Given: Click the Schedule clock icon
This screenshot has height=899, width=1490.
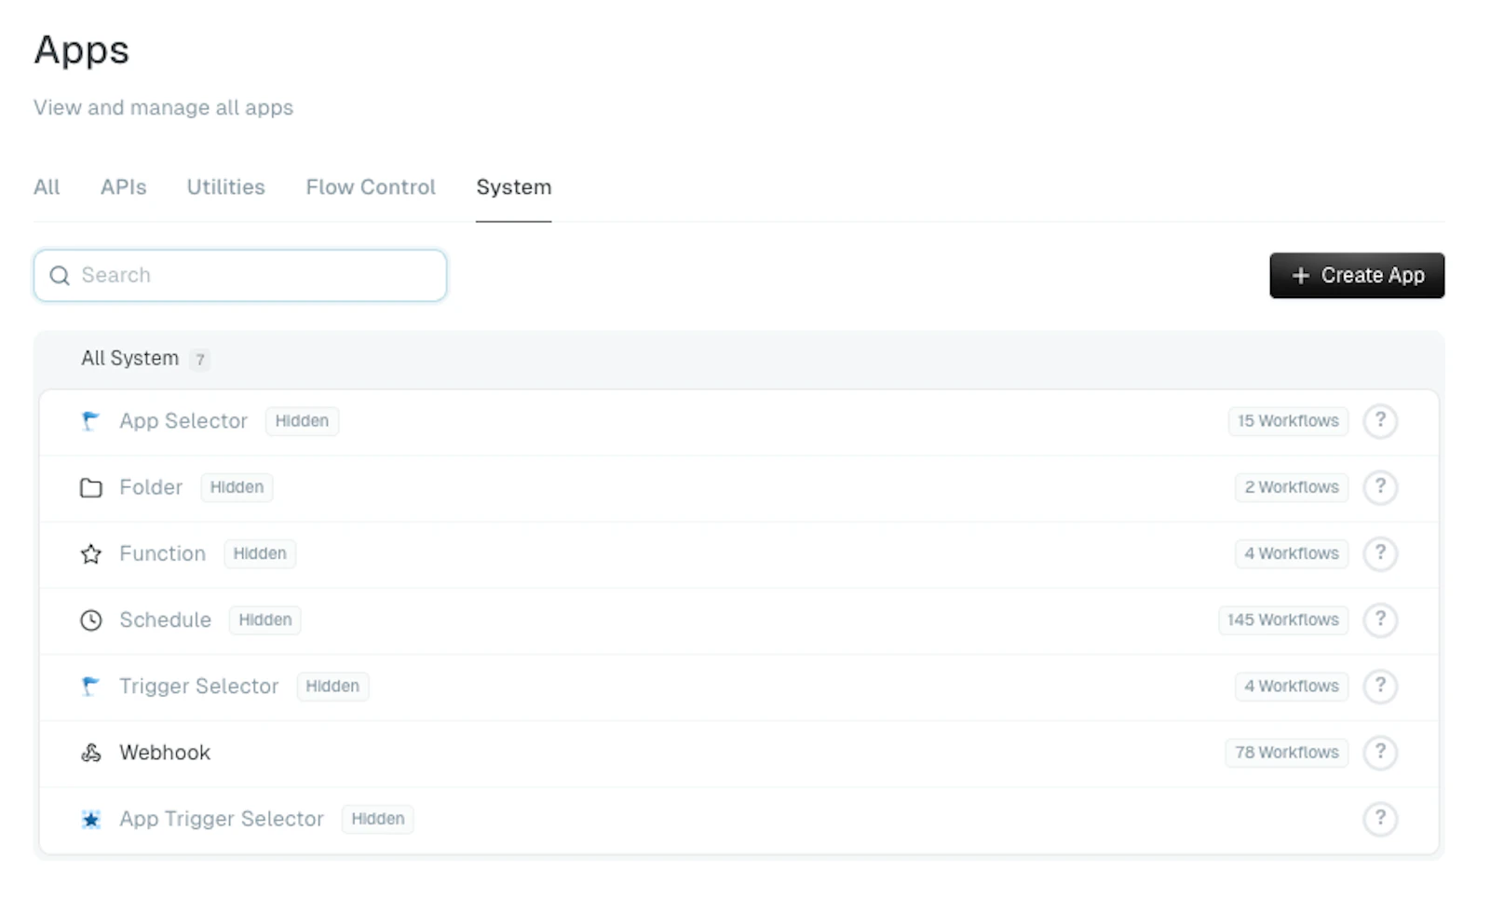Looking at the screenshot, I should click(x=90, y=620).
